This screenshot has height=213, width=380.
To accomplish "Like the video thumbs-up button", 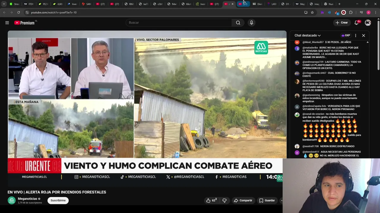I will click(211, 201).
